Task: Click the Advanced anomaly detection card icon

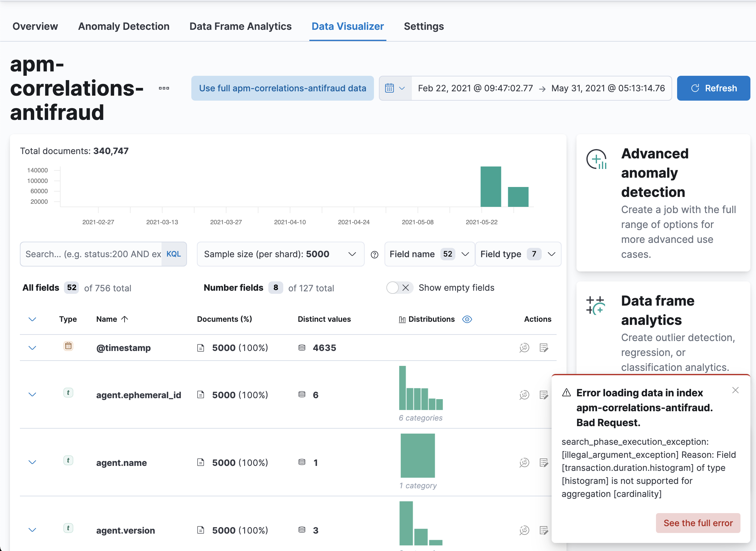Action: pos(596,159)
